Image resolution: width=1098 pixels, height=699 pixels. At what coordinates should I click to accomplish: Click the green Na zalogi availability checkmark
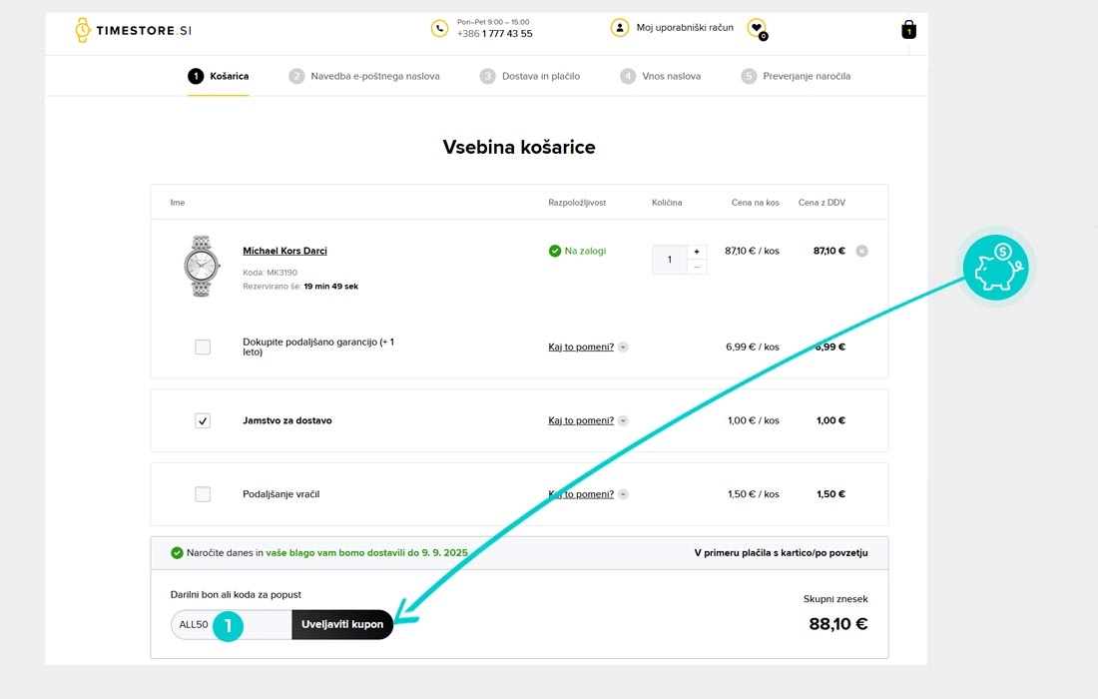tap(555, 251)
